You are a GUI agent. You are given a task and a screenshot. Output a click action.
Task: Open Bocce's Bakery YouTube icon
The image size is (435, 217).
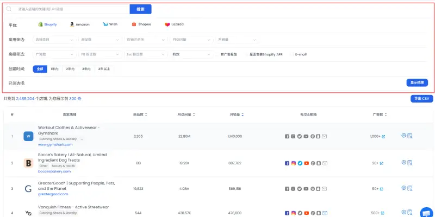coord(306,163)
